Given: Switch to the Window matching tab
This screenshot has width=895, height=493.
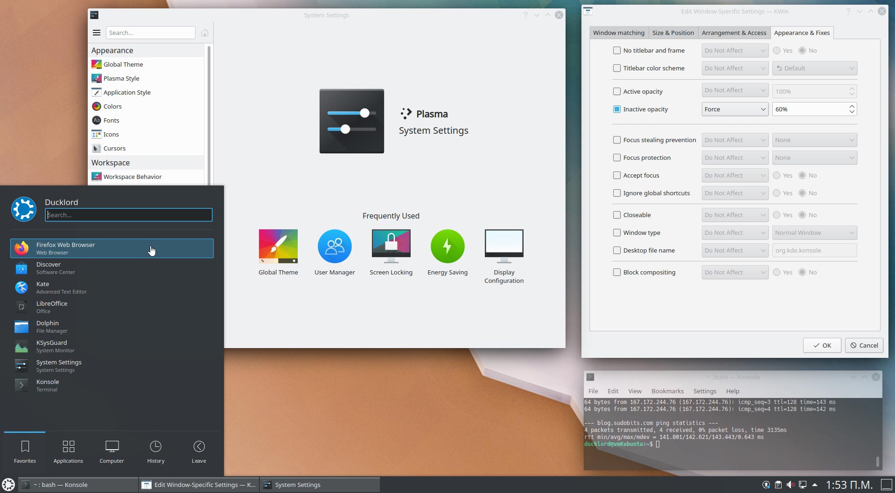Looking at the screenshot, I should pyautogui.click(x=619, y=33).
